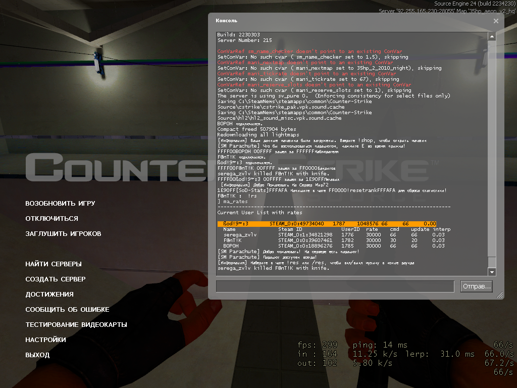The width and height of the screenshot is (517, 388).
Task: Submit command with the Отправ... button
Action: pos(477,286)
